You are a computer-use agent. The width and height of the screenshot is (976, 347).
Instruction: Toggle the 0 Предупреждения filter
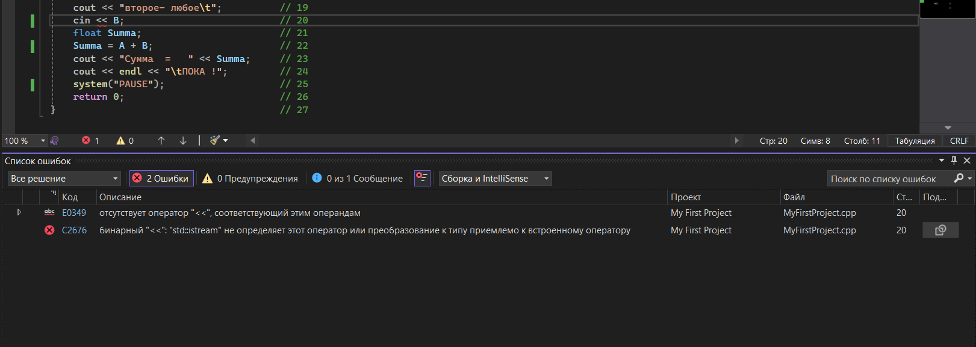tap(250, 178)
